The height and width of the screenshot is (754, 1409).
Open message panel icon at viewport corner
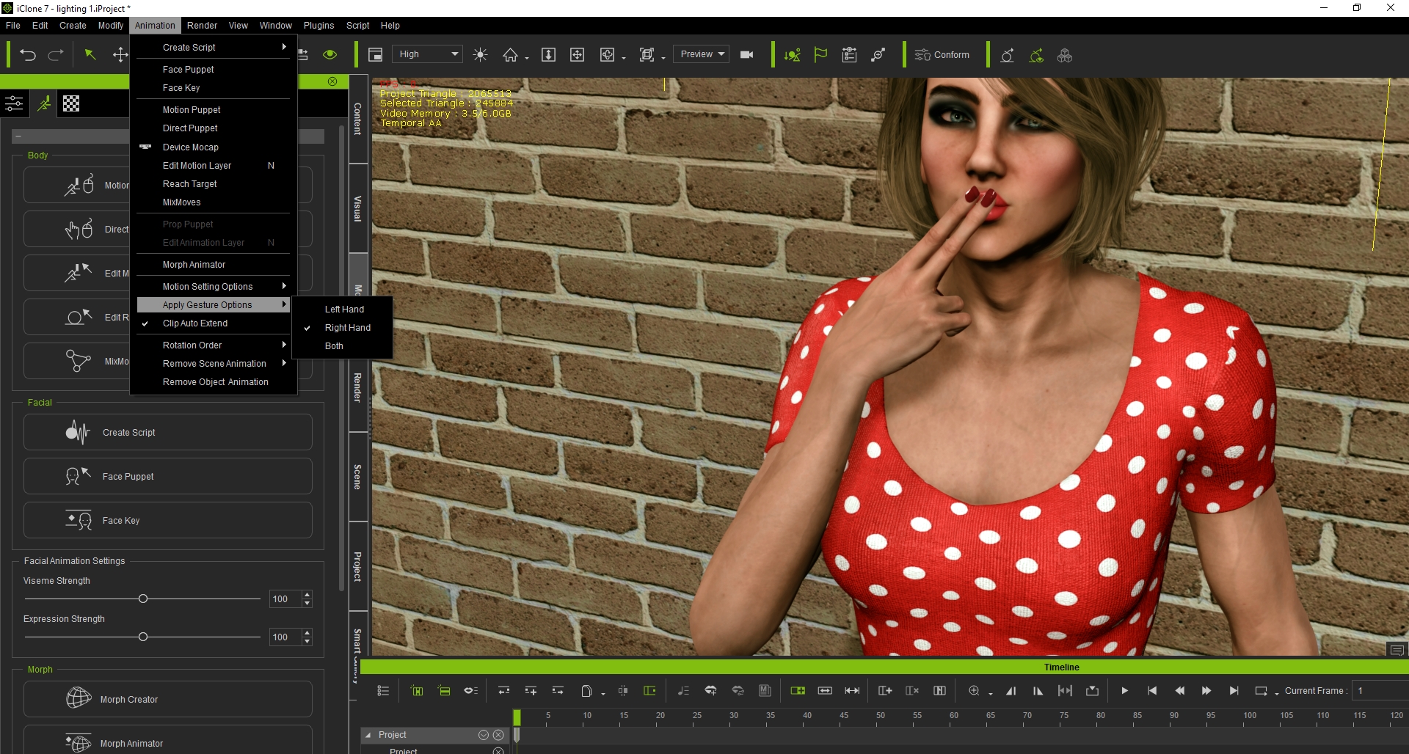point(1397,650)
